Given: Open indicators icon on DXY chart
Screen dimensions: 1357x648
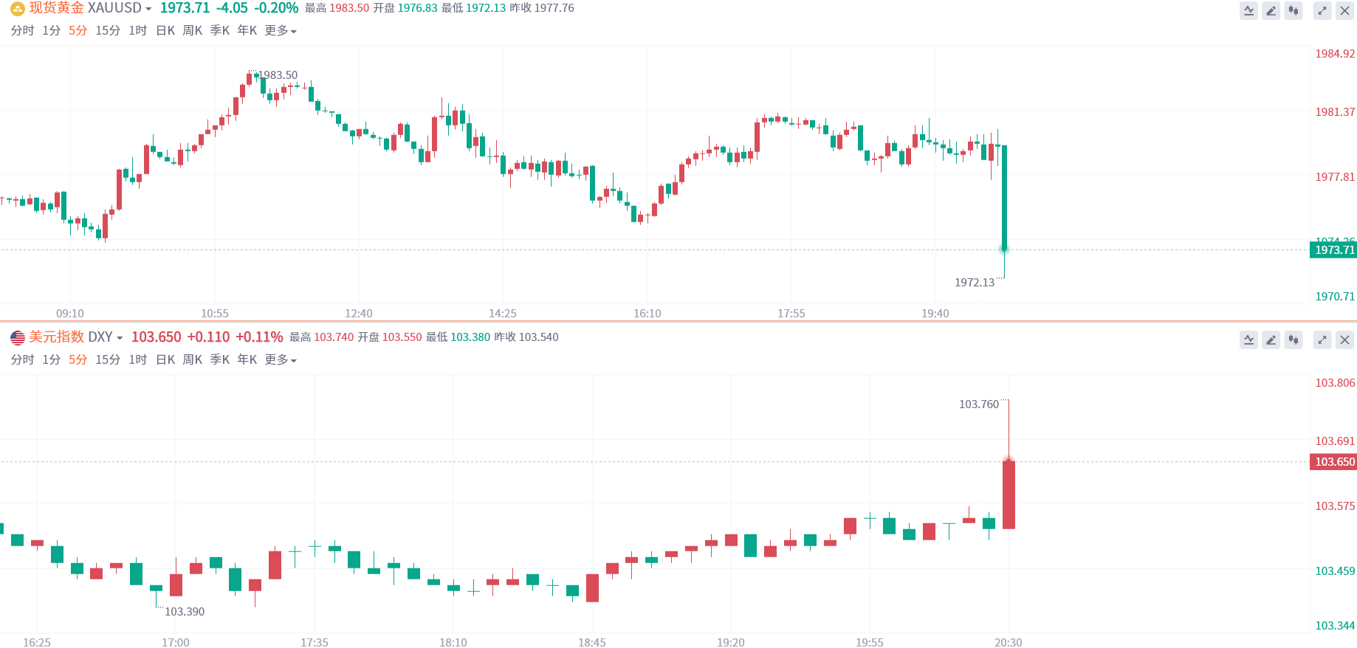Looking at the screenshot, I should 1248,340.
